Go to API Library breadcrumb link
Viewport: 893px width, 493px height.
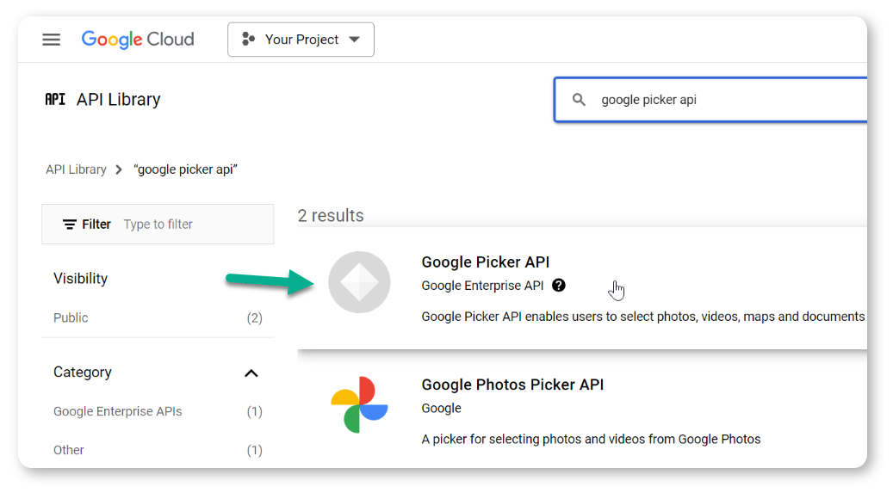tap(77, 169)
